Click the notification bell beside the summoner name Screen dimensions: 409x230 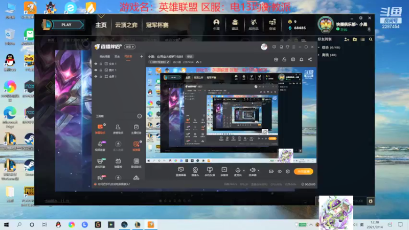tap(369, 30)
